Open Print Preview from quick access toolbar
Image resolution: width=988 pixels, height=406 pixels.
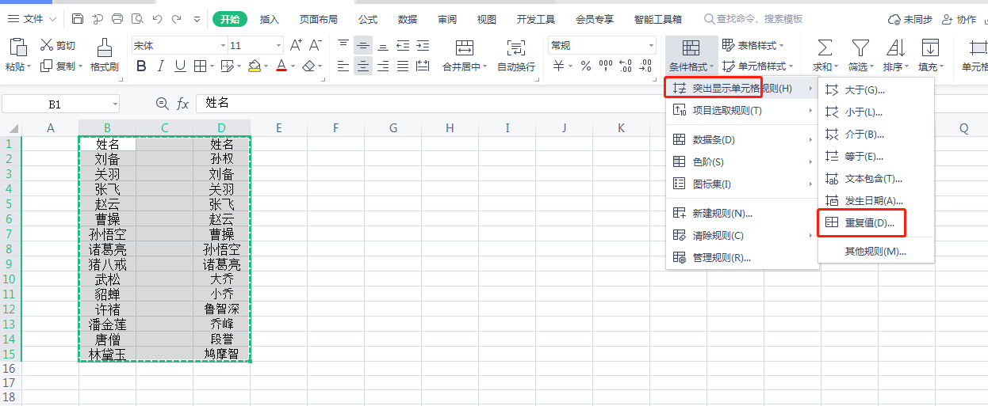pyautogui.click(x=137, y=18)
